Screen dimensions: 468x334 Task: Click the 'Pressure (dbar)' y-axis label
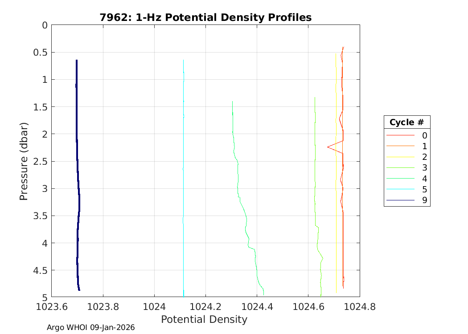[24, 161]
